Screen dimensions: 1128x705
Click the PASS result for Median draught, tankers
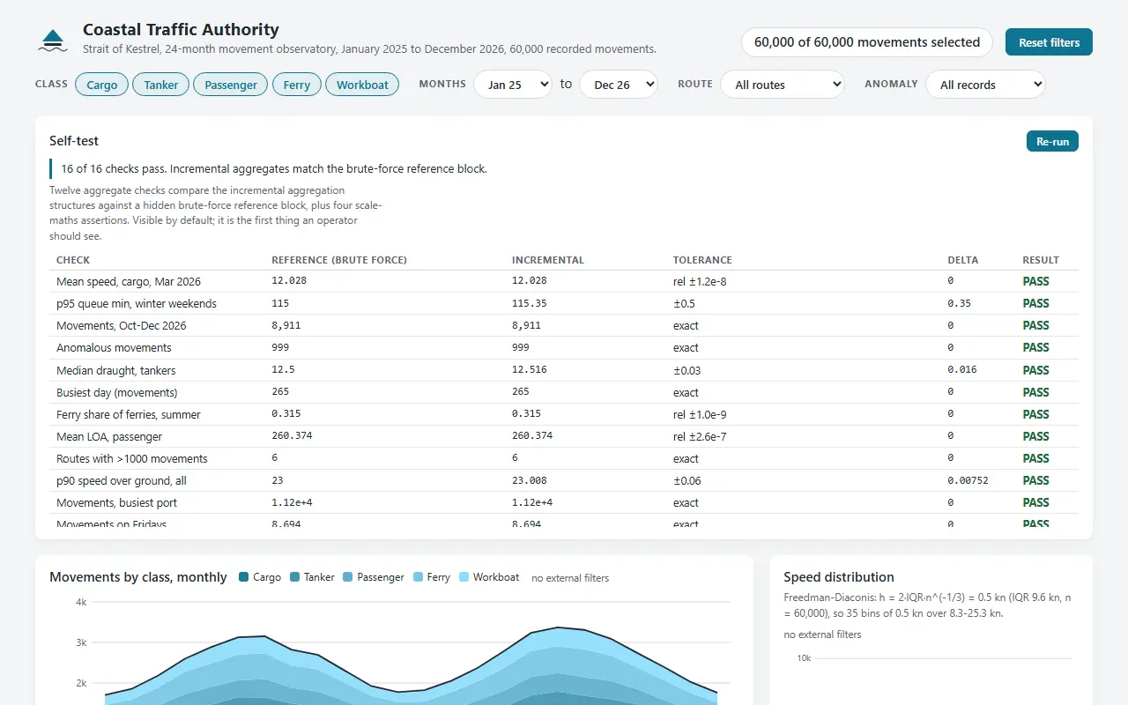[1036, 370]
